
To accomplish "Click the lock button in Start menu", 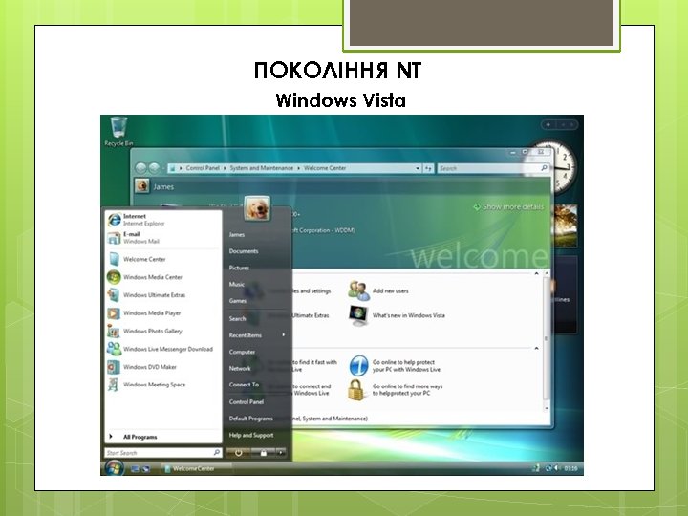I will [264, 452].
